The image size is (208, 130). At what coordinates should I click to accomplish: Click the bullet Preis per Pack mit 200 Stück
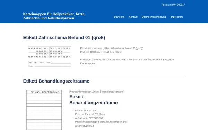(x=90, y=114)
